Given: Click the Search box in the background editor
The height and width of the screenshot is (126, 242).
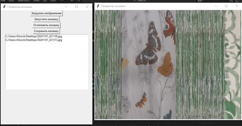Looking at the screenshot, I should tap(139, 1).
